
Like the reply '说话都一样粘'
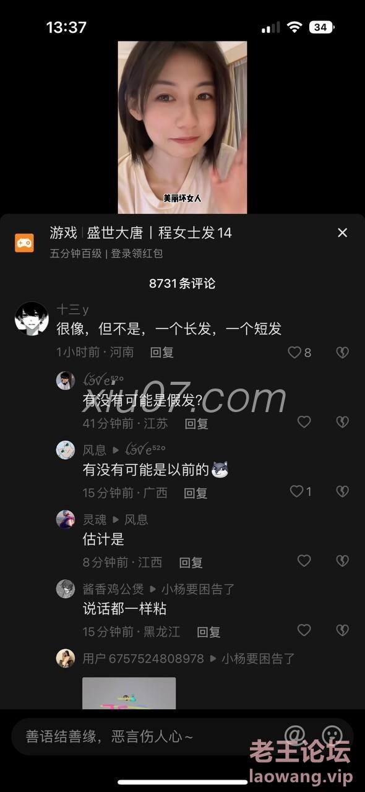[x=304, y=630]
